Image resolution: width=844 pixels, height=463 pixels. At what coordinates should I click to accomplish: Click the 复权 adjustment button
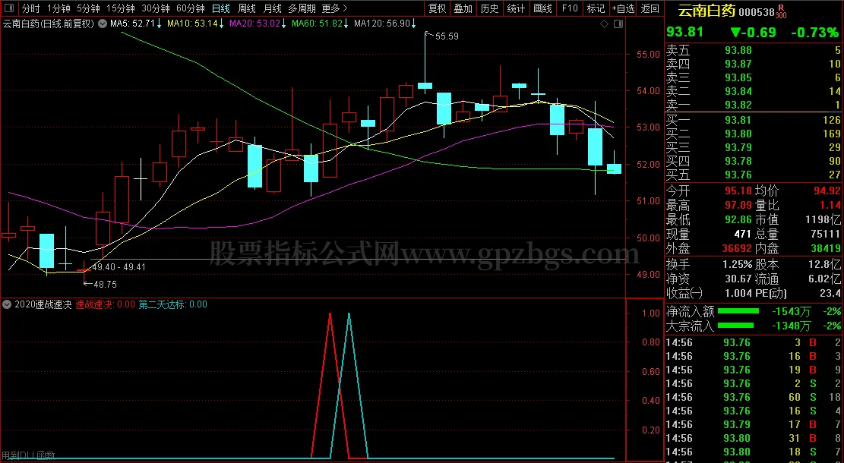coord(437,8)
